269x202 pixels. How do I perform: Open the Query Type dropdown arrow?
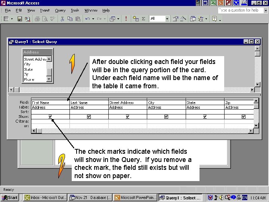pos(118,19)
